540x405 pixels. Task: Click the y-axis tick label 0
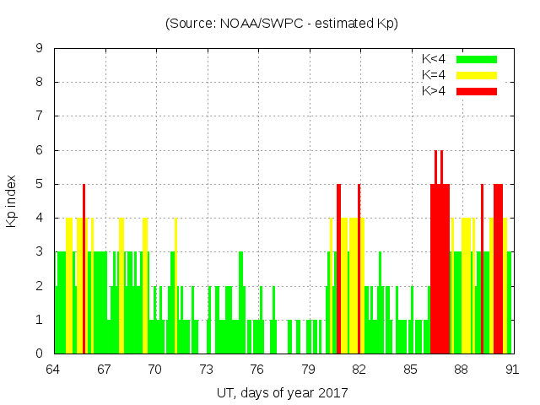[40, 354]
